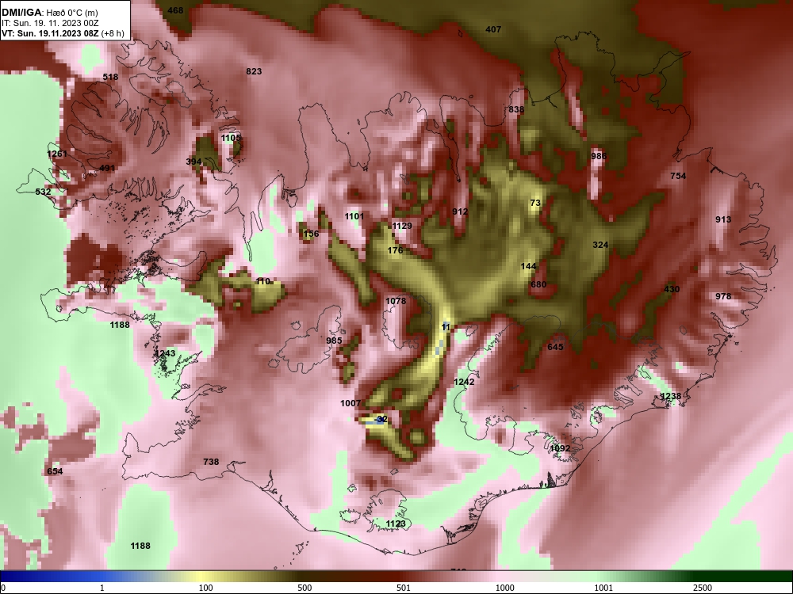Click the 156 height value

pos(311,234)
